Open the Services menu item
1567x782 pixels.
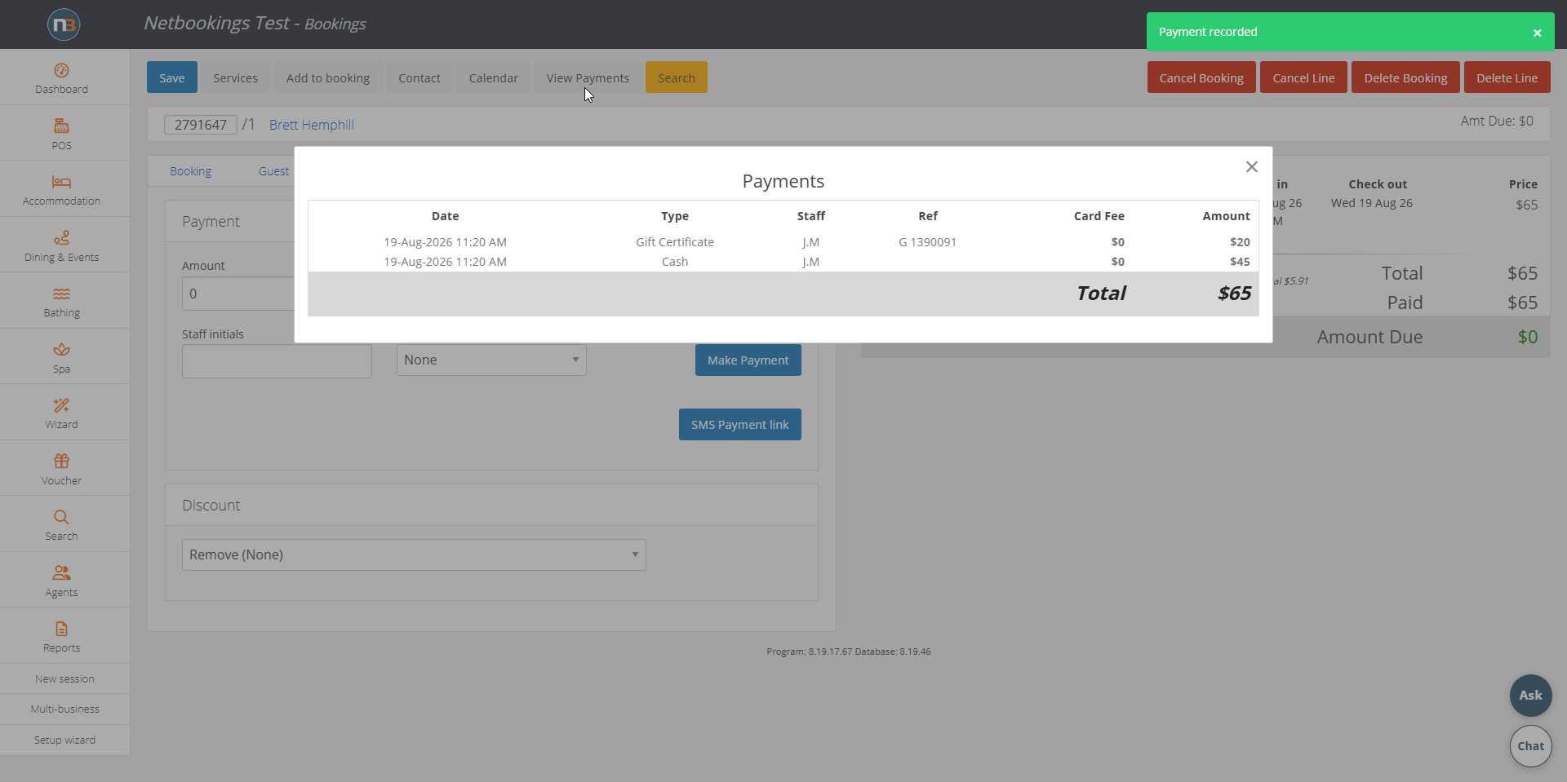pyautogui.click(x=235, y=78)
